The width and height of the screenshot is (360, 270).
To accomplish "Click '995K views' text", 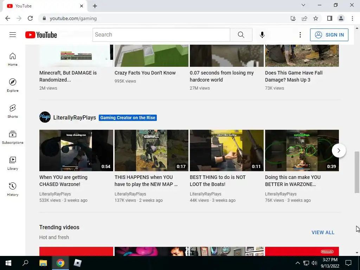I will [x=126, y=81].
